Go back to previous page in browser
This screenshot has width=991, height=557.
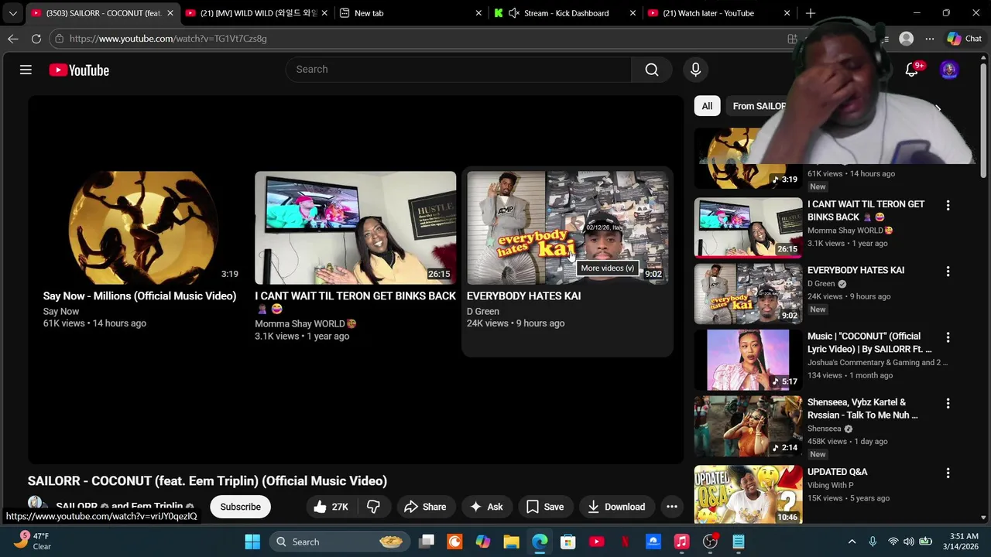click(13, 39)
